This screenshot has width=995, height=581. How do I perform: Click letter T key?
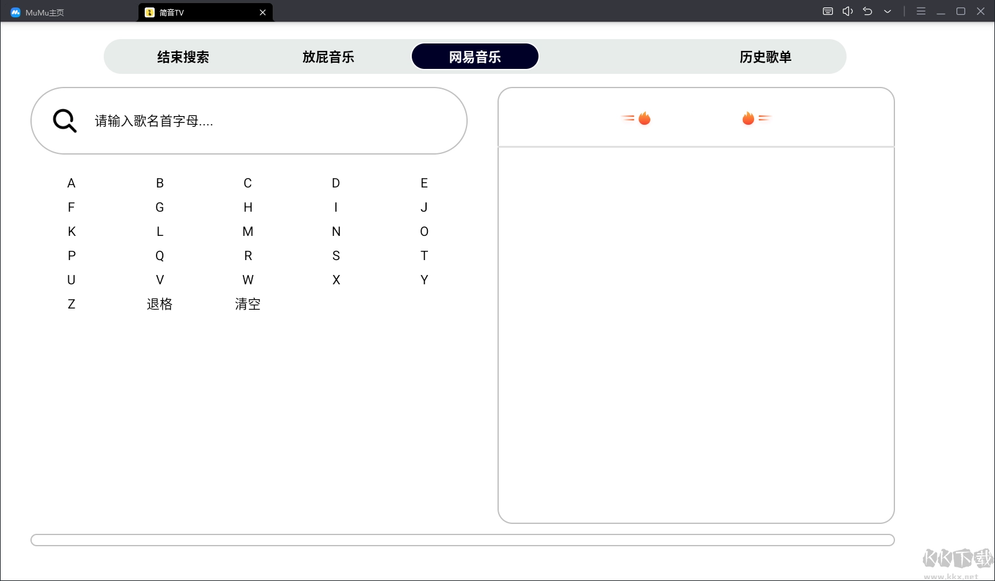(x=424, y=256)
